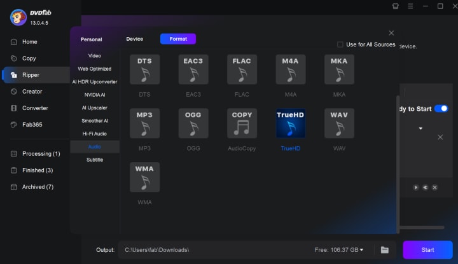This screenshot has height=264, width=458.
Task: Pick the WMA format icon
Action: tap(144, 177)
